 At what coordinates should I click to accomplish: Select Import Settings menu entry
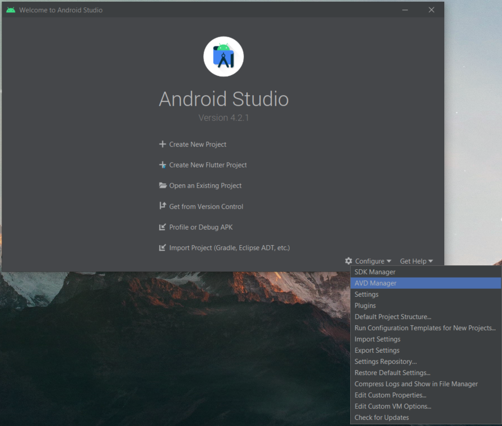426,339
